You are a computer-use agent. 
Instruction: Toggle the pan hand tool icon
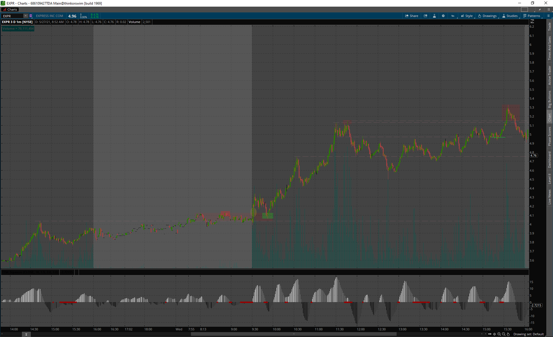508,334
